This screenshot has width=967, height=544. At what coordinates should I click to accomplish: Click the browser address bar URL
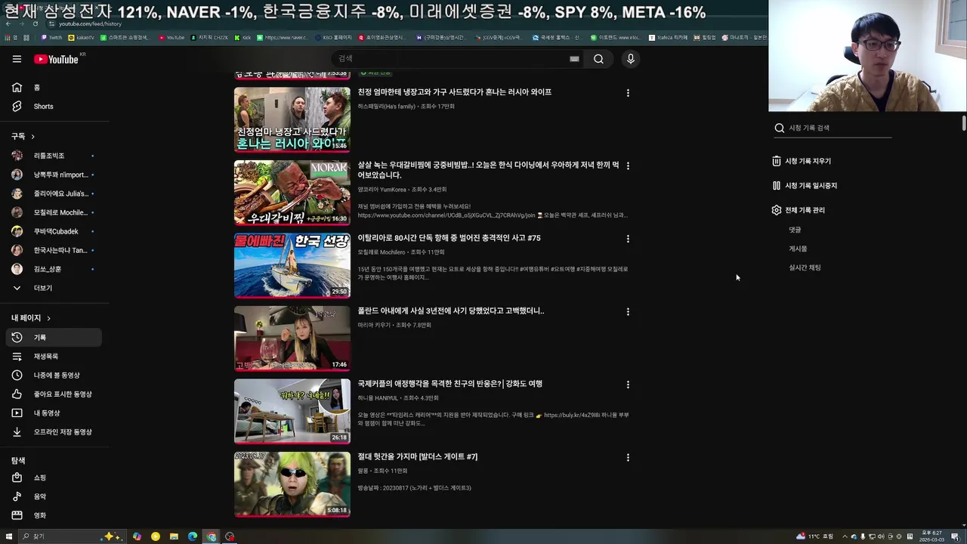tap(90, 24)
